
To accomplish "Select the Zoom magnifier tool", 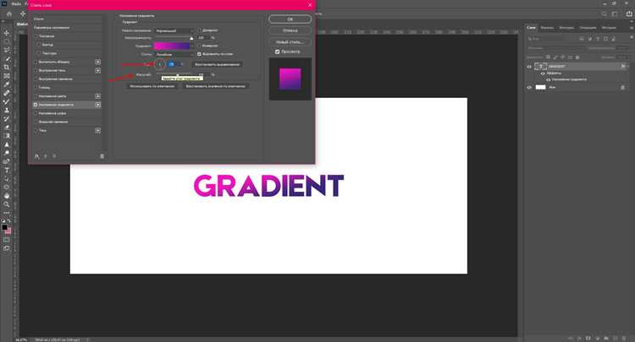I will [7, 204].
